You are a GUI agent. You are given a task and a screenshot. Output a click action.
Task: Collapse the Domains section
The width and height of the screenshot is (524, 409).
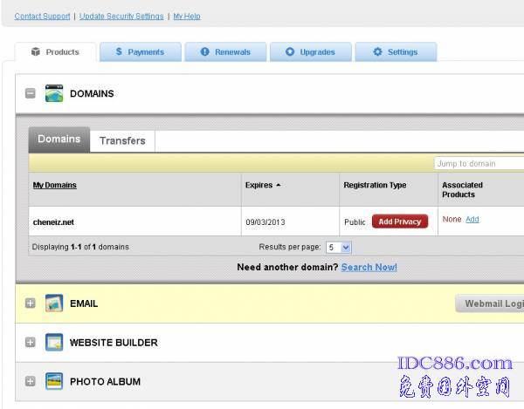(x=31, y=93)
